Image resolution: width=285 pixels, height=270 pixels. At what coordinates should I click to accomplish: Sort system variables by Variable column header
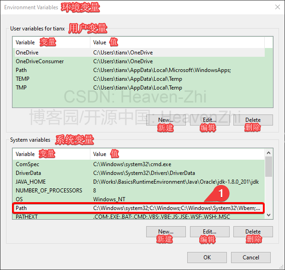tap(51, 154)
